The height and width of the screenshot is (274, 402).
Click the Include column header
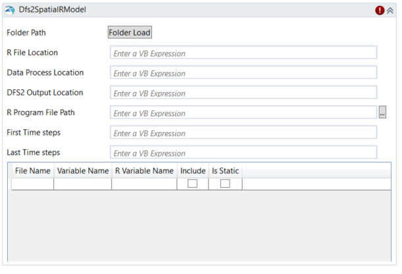coord(193,171)
